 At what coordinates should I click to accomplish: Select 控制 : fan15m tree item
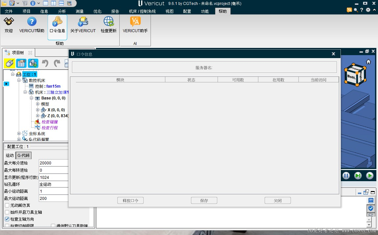[x=48, y=86]
